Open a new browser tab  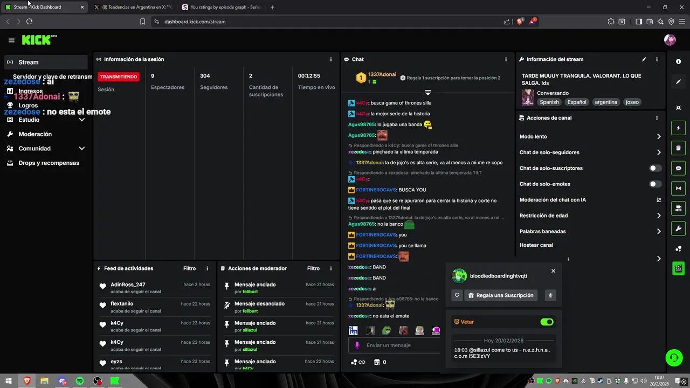pyautogui.click(x=272, y=8)
